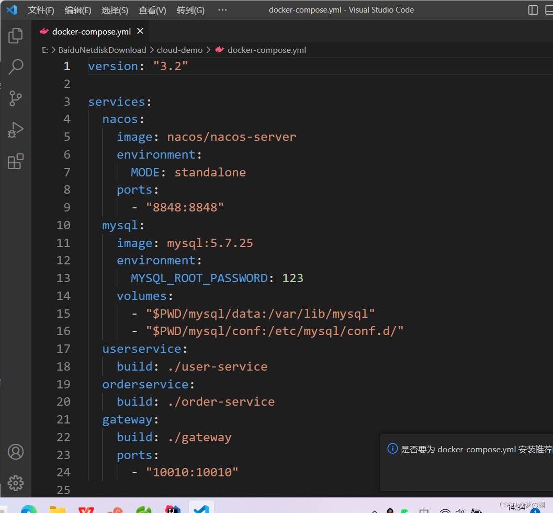The image size is (553, 513).
Task: Click the orderservice: key
Action: click(149, 384)
